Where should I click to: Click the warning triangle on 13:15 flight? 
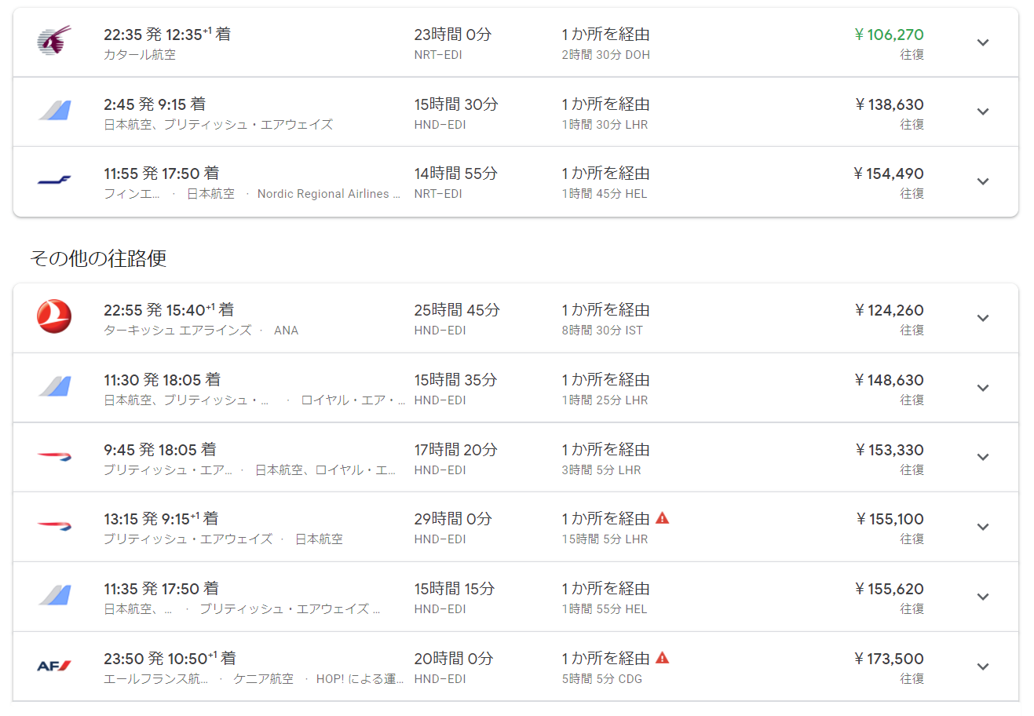click(663, 518)
